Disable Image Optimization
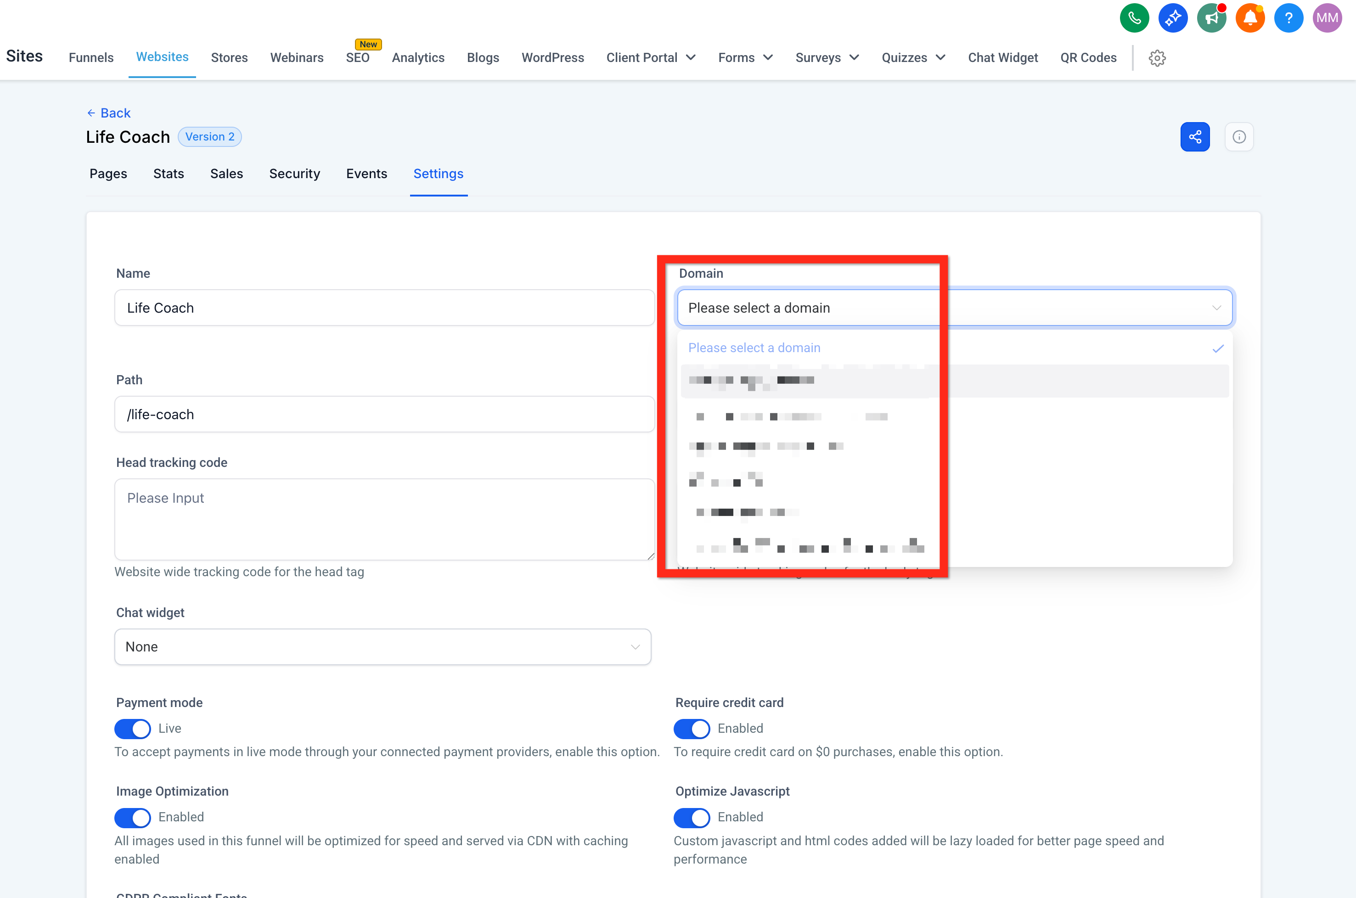The image size is (1356, 898). tap(132, 817)
